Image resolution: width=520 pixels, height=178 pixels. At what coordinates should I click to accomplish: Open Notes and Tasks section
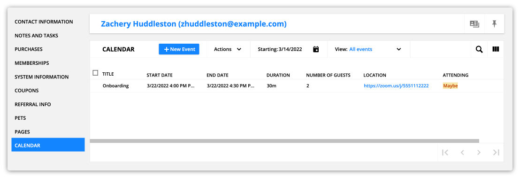[37, 36]
